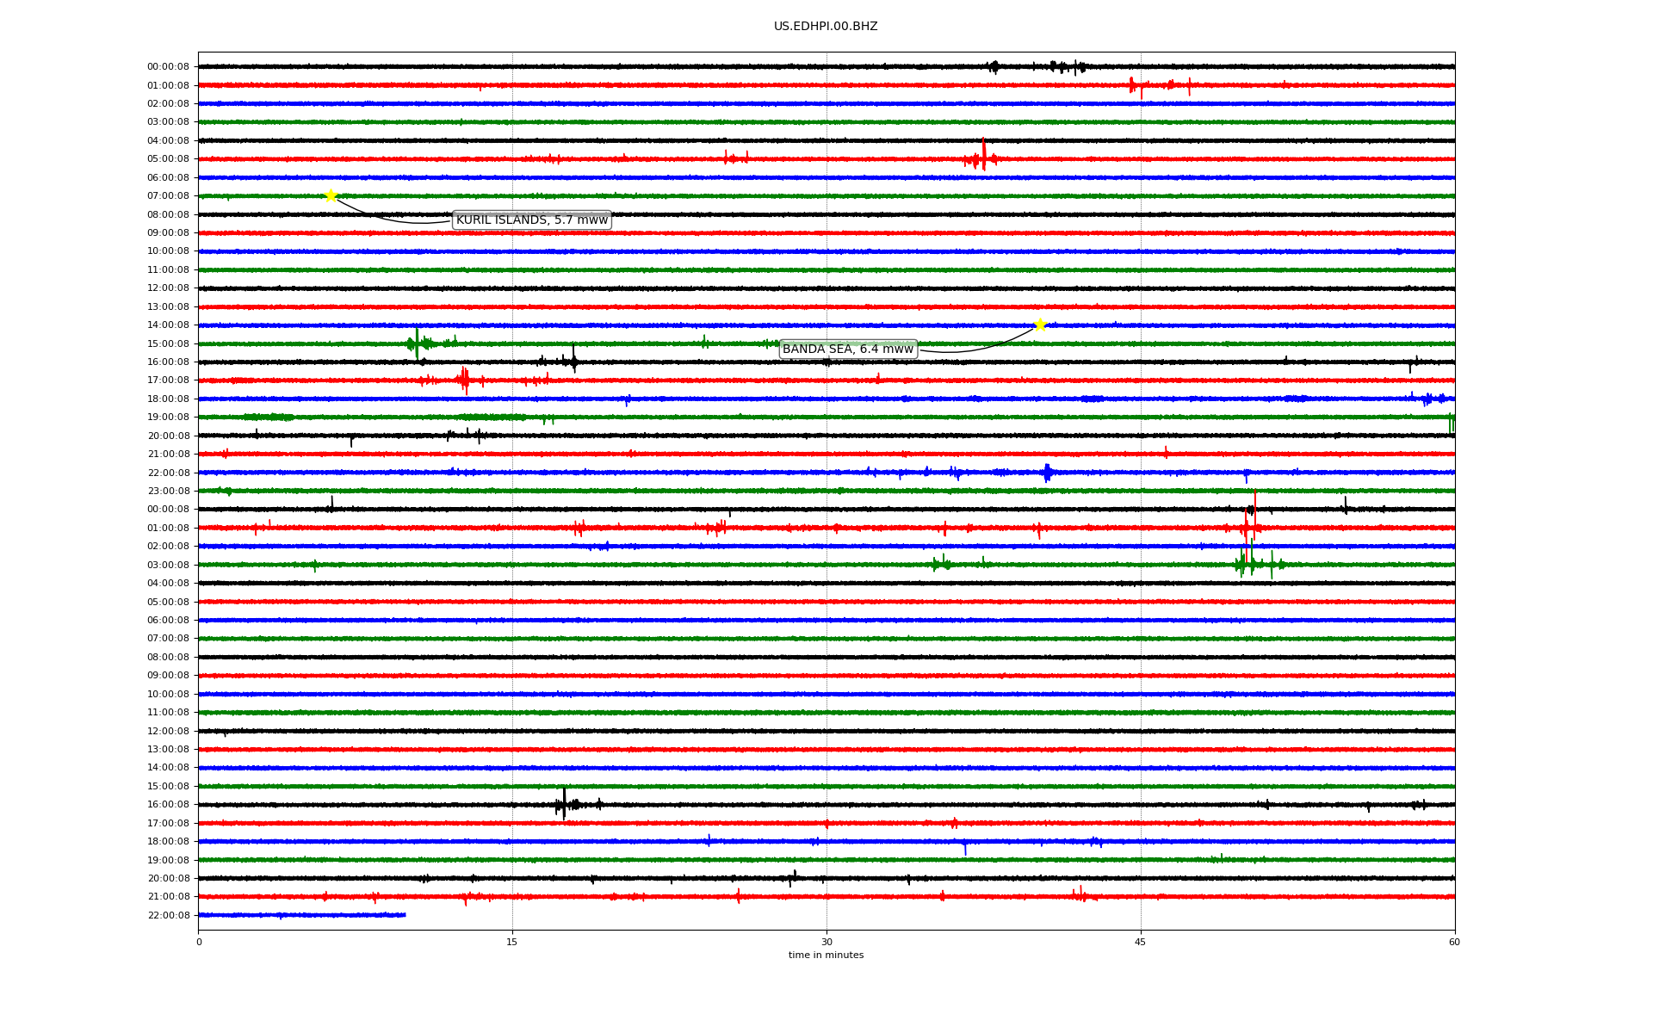Viewport: 1653px width, 1033px height.
Task: Click the 60 minute x-axis tick label
Action: (x=1453, y=942)
